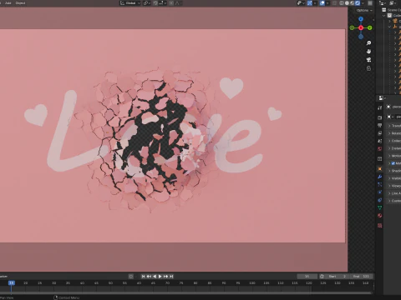The height and width of the screenshot is (300, 401).
Task: Open the Object Constraints tab
Action: point(380,200)
